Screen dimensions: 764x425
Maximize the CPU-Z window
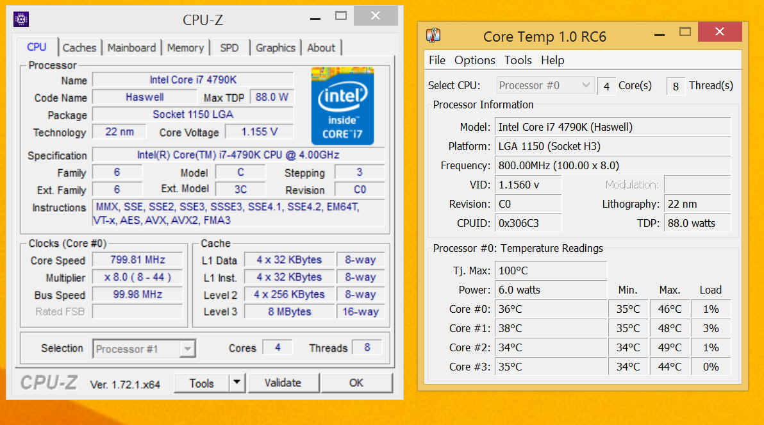341,15
